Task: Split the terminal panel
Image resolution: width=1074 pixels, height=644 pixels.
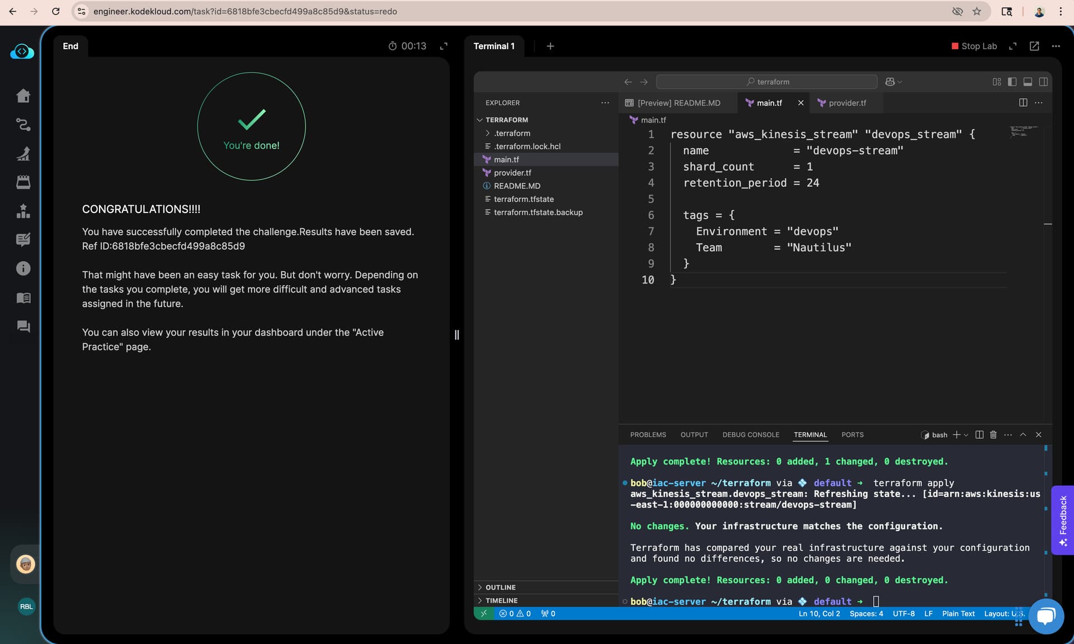Action: (x=979, y=434)
